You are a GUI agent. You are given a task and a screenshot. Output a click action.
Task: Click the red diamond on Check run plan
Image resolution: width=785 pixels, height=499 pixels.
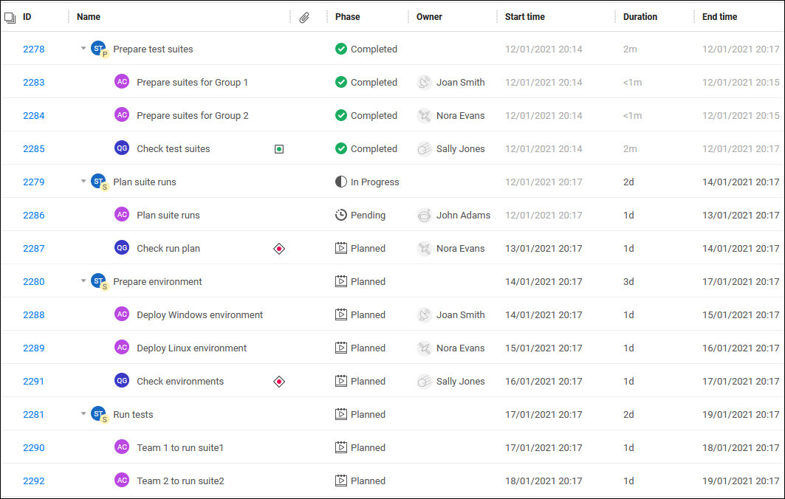pyautogui.click(x=279, y=249)
